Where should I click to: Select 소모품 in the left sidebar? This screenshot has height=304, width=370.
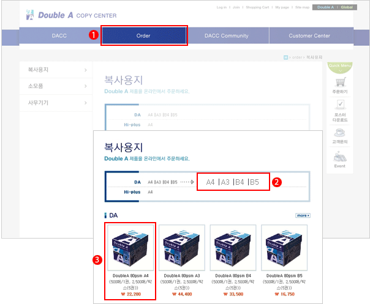point(36,86)
